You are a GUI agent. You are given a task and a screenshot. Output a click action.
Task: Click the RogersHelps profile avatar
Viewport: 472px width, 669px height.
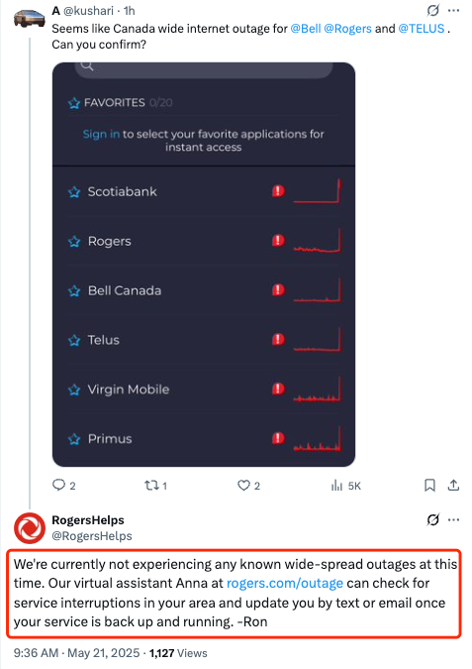[30, 528]
